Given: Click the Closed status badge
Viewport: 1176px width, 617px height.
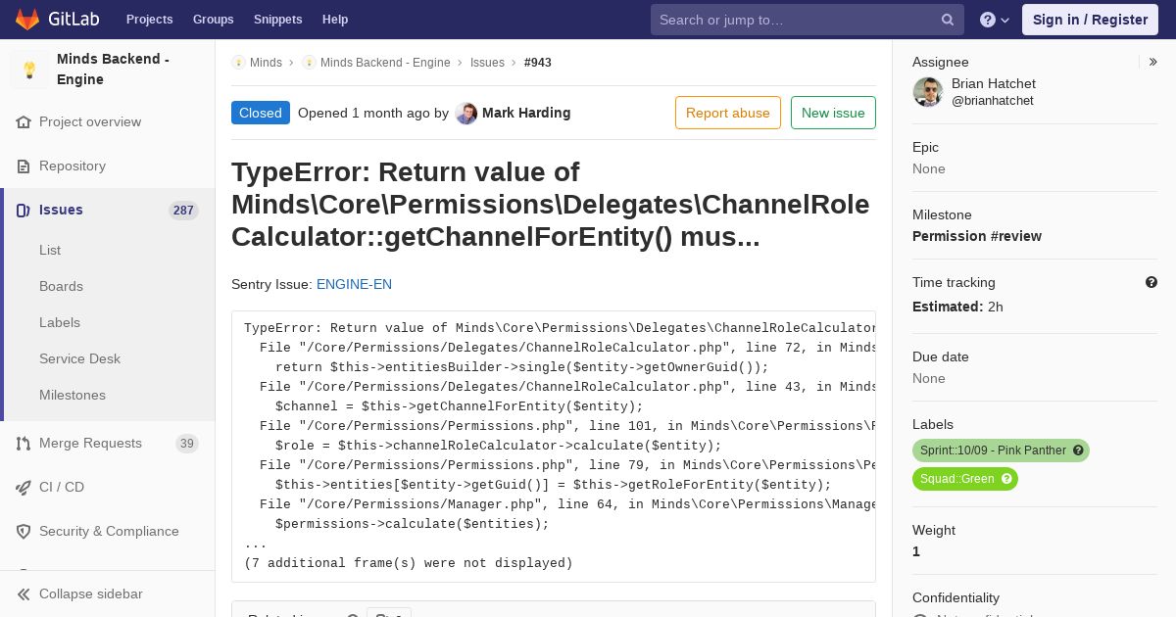Looking at the screenshot, I should coord(261,113).
